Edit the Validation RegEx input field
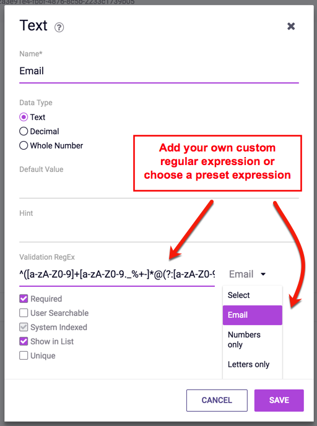 [x=117, y=275]
